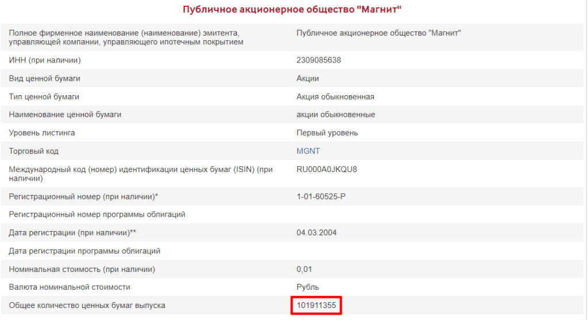
Task: Select the listing level value Первый уровень
Action: 327,133
